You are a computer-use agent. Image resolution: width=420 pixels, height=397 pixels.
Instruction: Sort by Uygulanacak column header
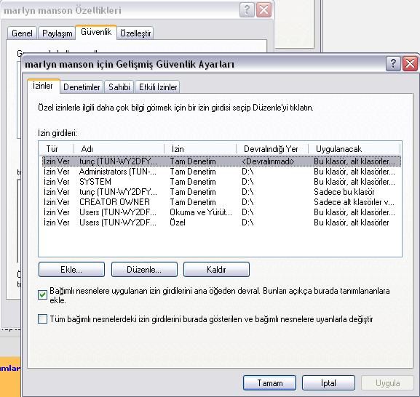[x=354, y=149]
